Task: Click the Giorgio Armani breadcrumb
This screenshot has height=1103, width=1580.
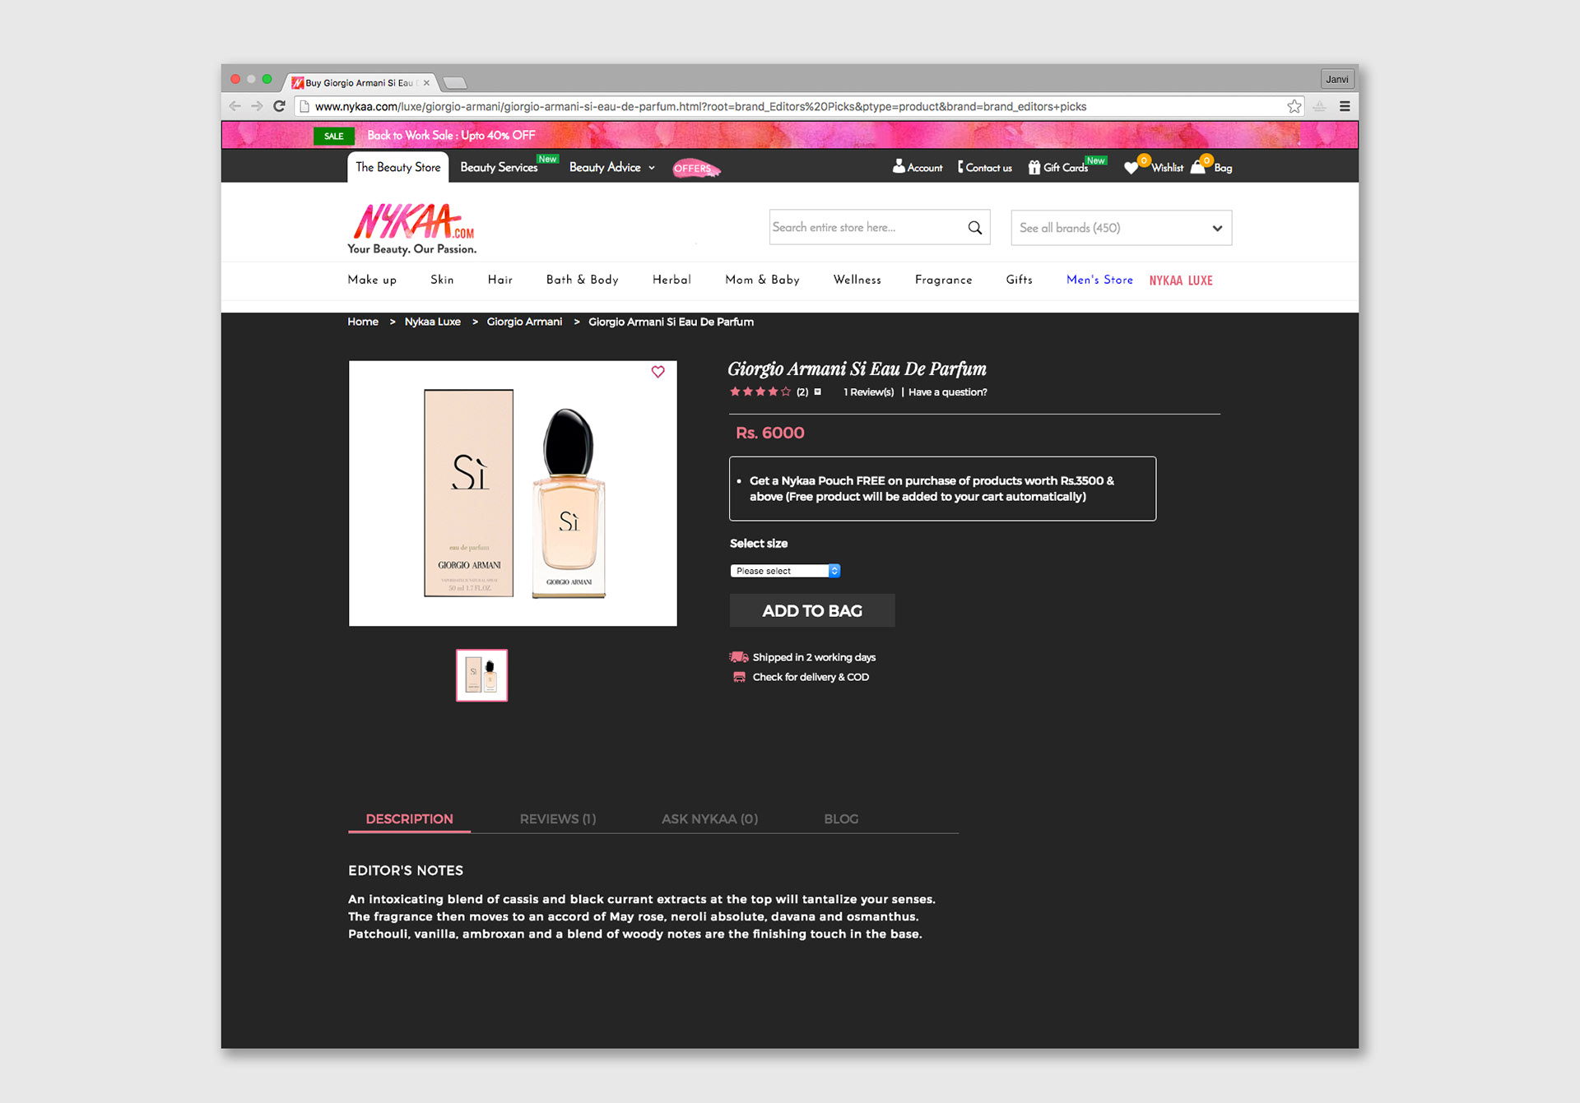Action: pos(524,322)
